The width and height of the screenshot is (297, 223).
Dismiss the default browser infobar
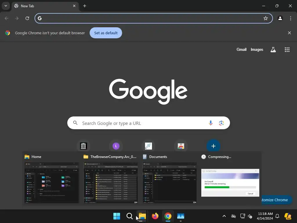pos(289,33)
